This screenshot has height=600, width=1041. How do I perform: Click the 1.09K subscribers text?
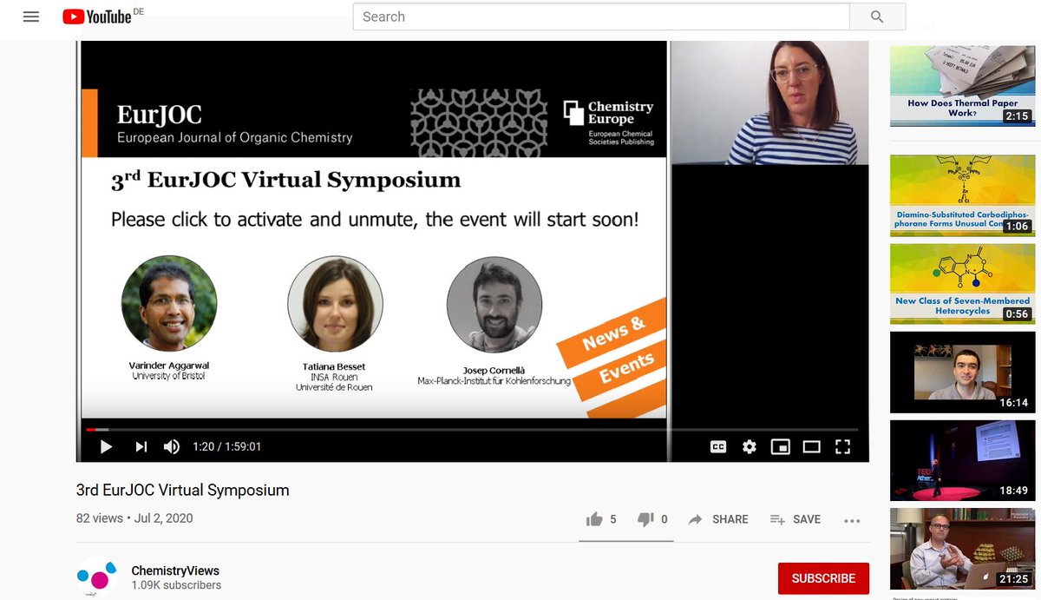pyautogui.click(x=176, y=585)
